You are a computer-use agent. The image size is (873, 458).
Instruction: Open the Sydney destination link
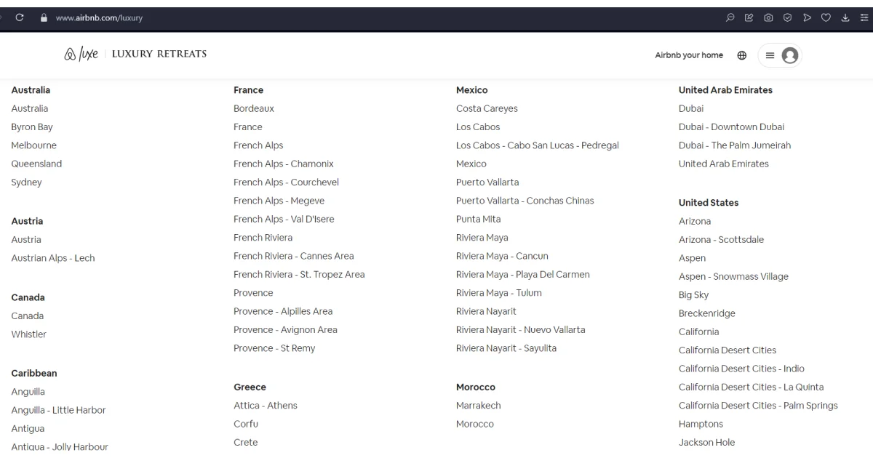click(x=27, y=182)
